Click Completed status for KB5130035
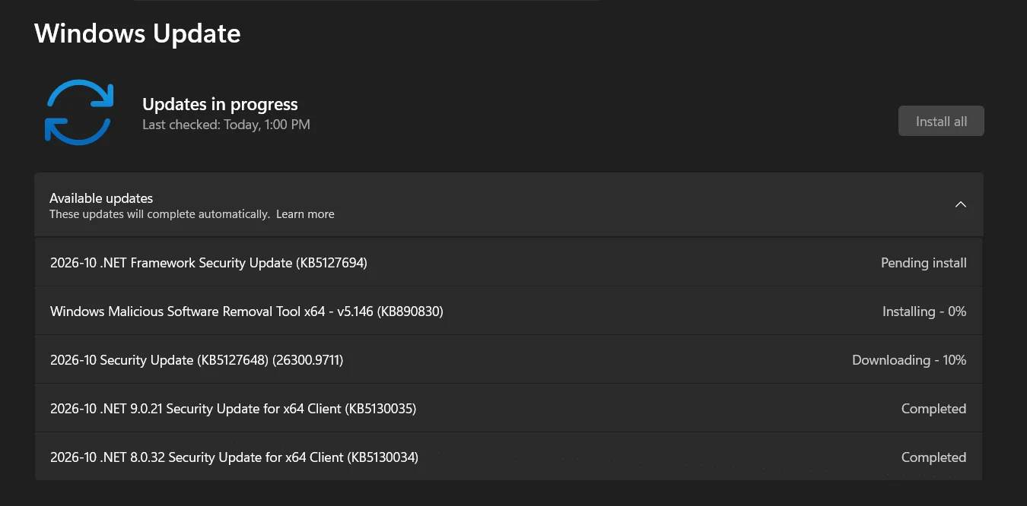 point(933,409)
